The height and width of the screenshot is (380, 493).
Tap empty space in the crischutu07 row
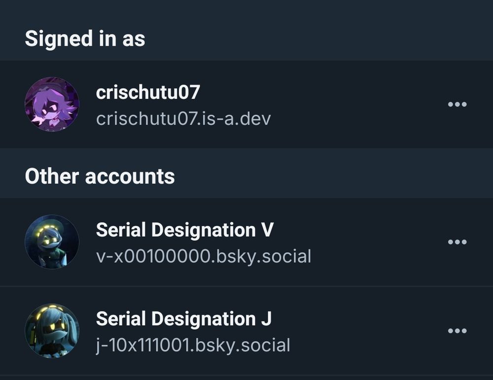355,104
